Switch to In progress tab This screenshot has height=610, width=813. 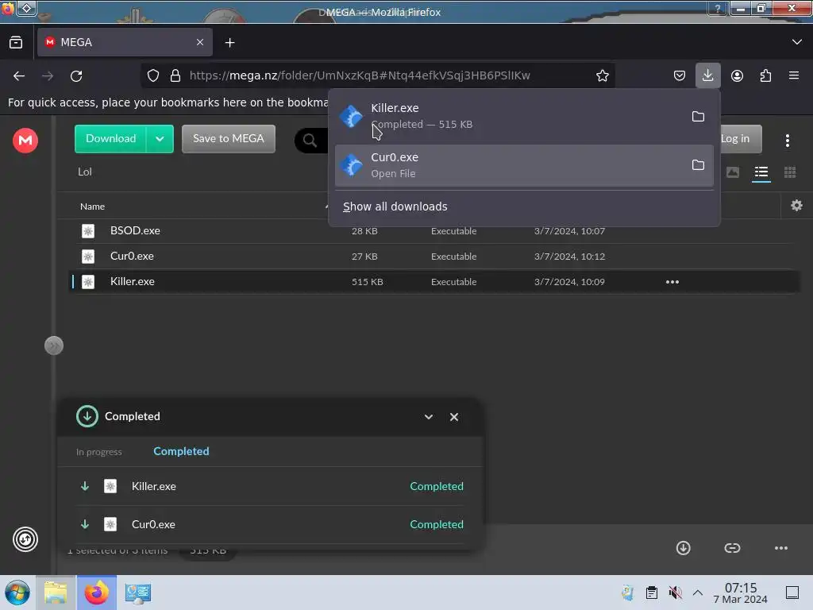[98, 452]
